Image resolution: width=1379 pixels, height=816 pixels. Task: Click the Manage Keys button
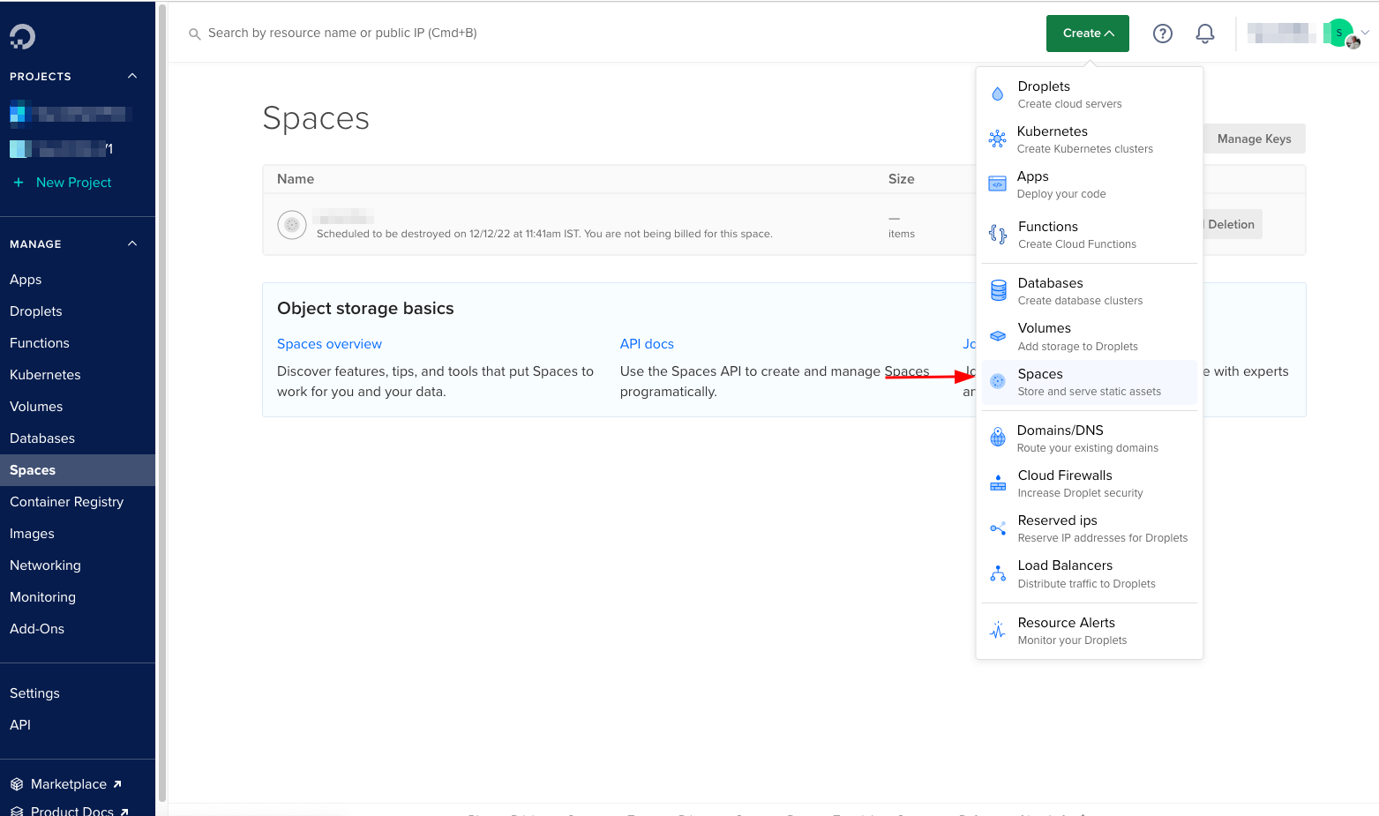[x=1254, y=138]
